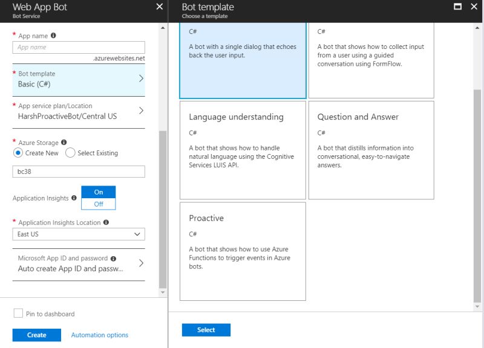The image size is (484, 348).
Task: Open the Automation options link
Action: coord(100,335)
